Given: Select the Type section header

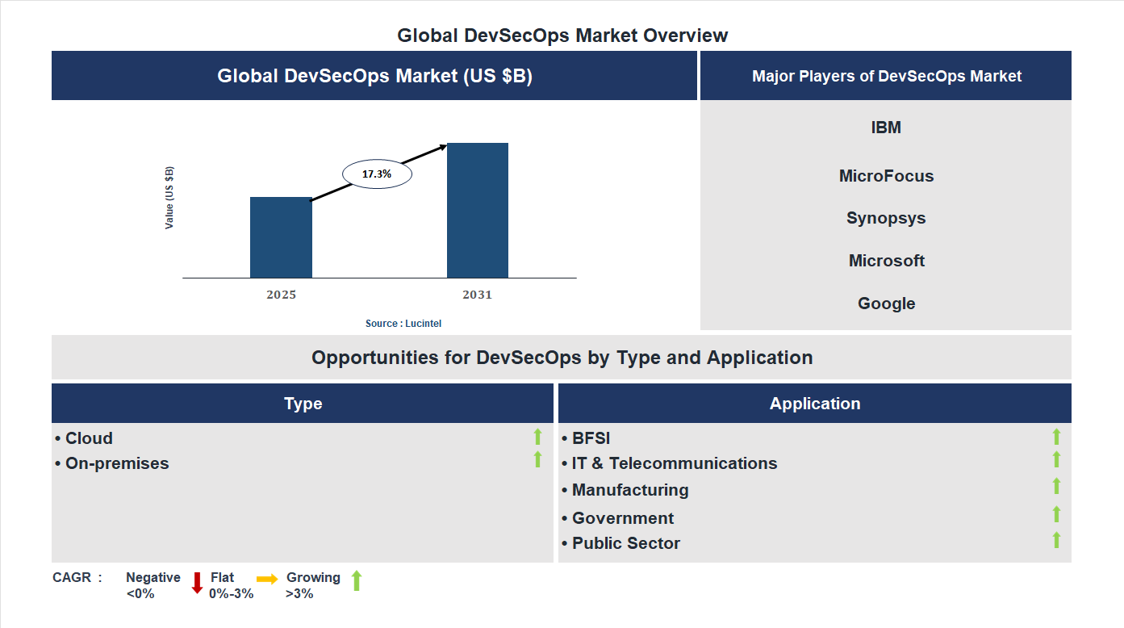Looking at the screenshot, I should click(303, 403).
